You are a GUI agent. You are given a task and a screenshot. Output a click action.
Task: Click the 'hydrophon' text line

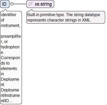[x=10, y=47]
